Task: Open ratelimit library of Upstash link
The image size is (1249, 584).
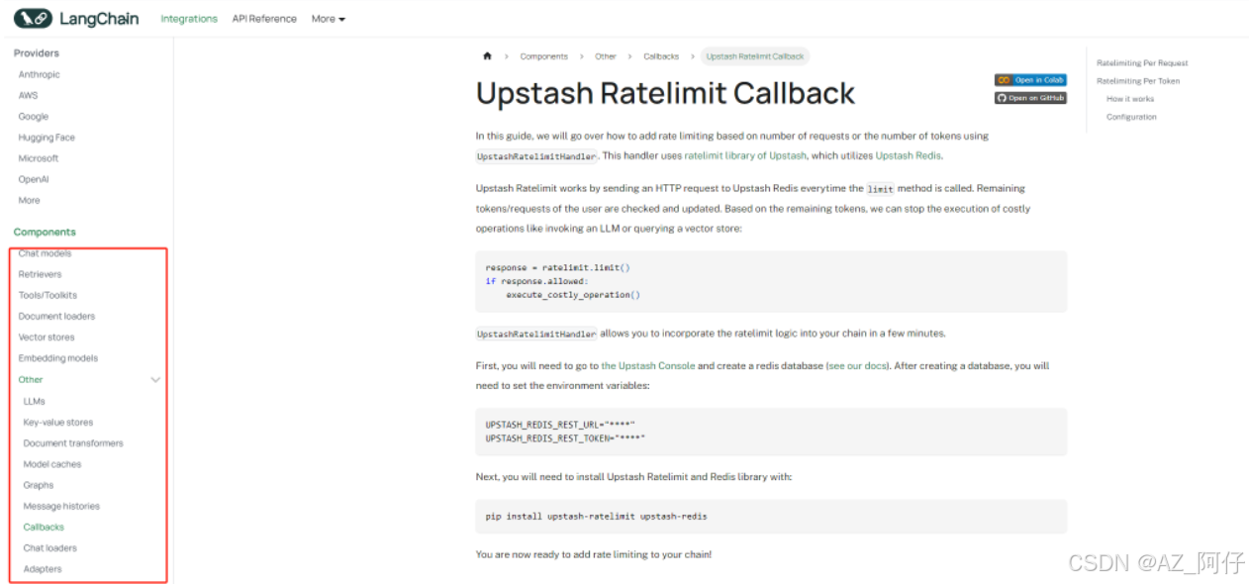Action: [x=745, y=155]
